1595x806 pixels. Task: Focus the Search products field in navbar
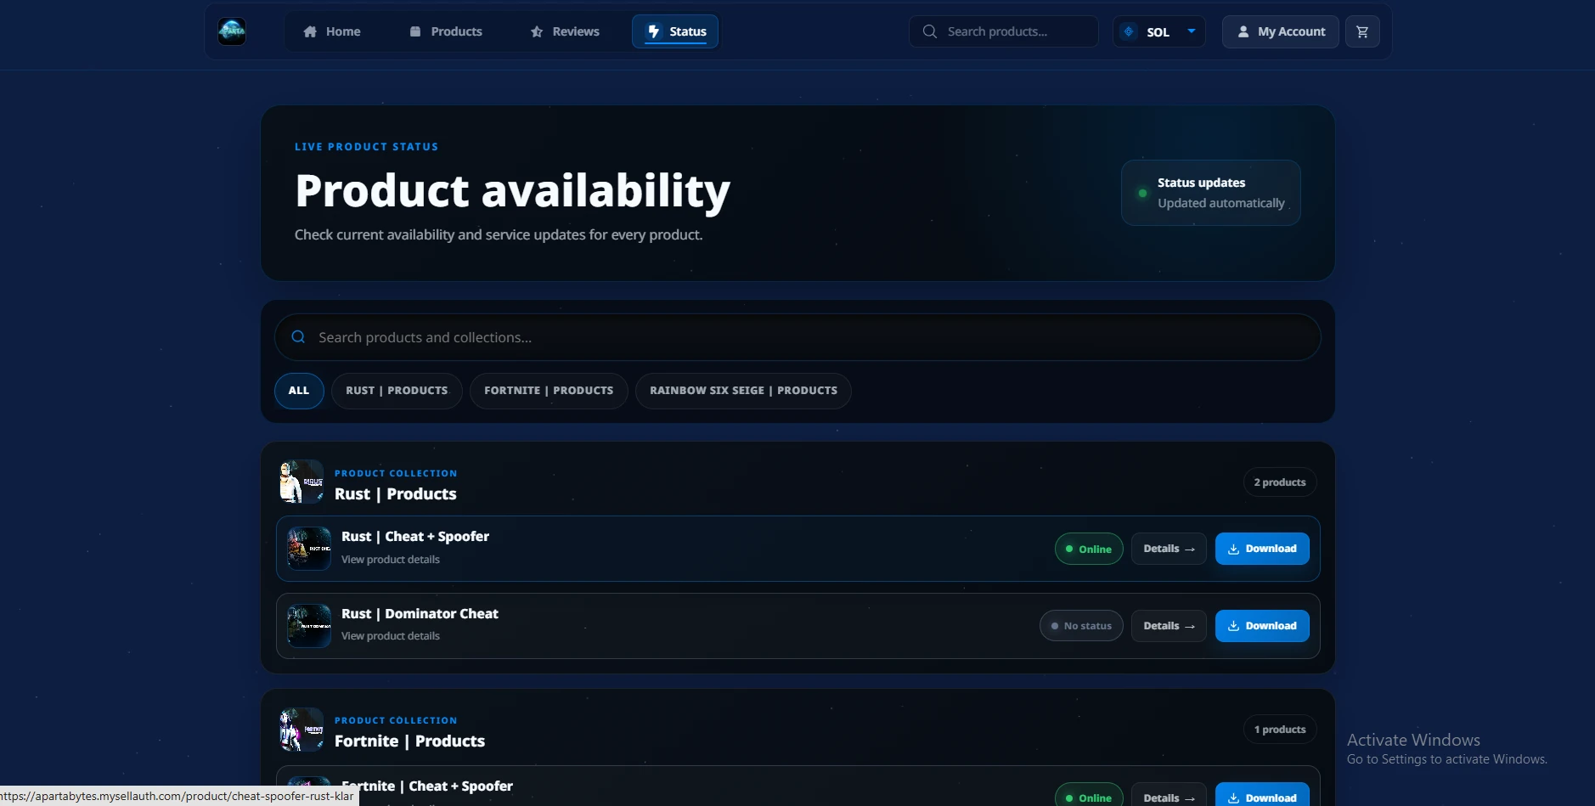coord(1004,31)
